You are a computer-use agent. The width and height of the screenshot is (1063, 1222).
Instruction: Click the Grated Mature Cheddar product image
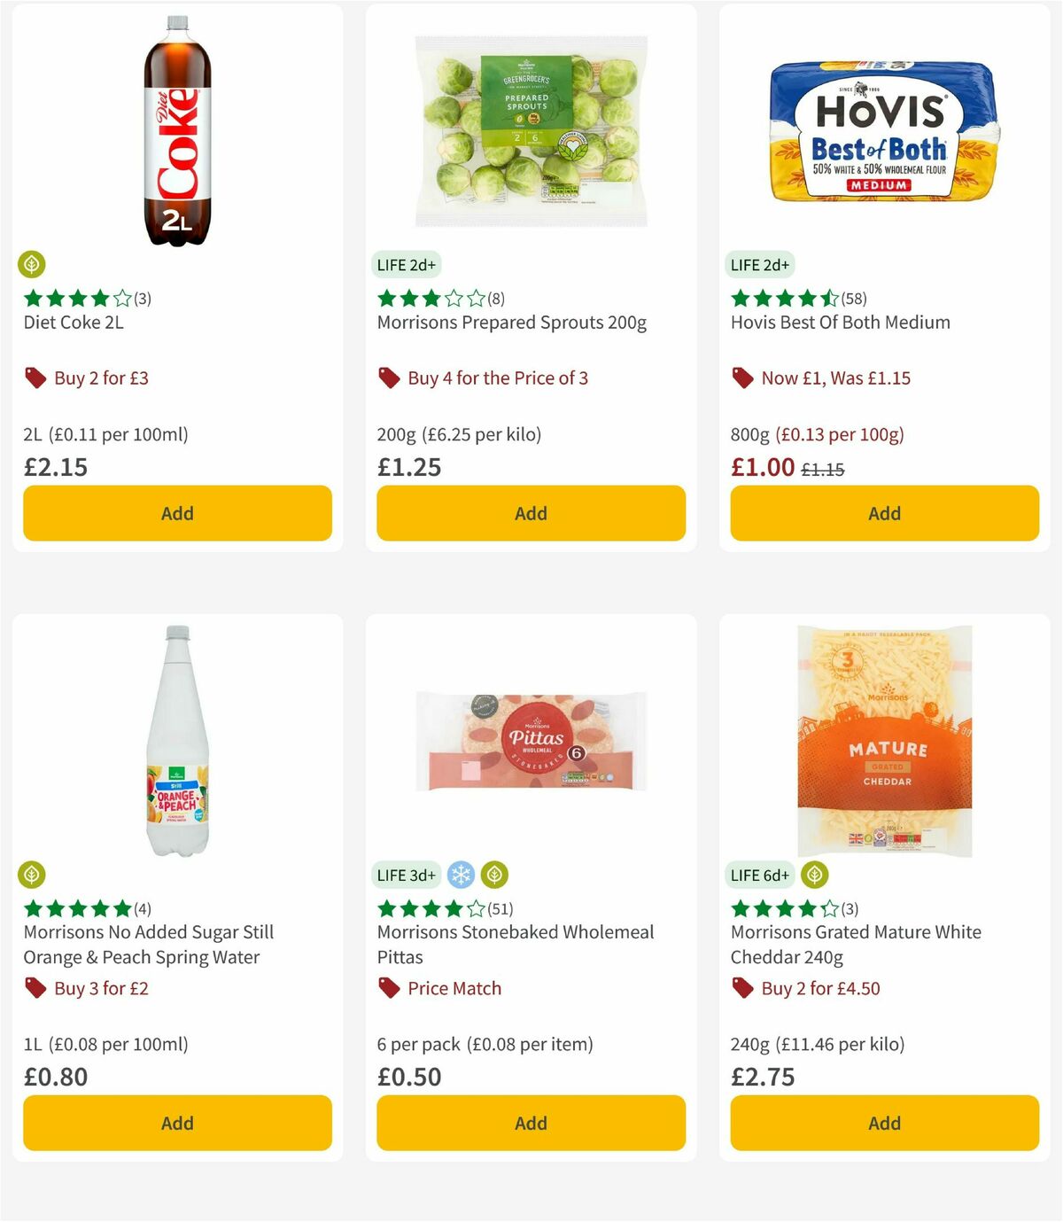coord(883,740)
